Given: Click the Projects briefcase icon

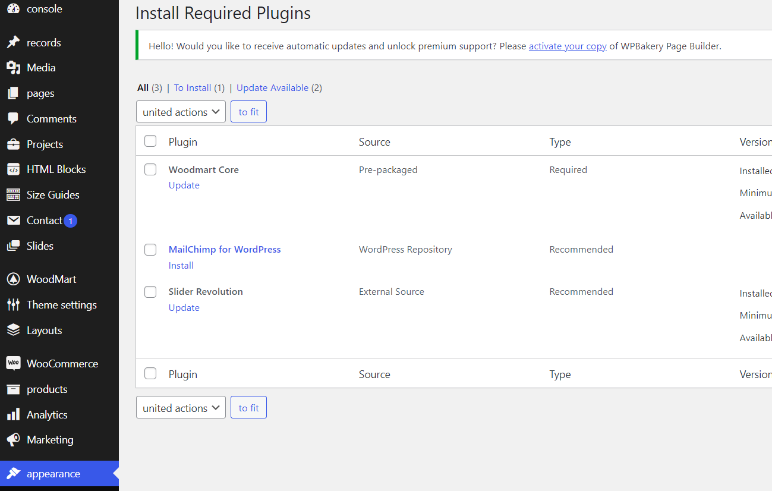Looking at the screenshot, I should [x=13, y=144].
